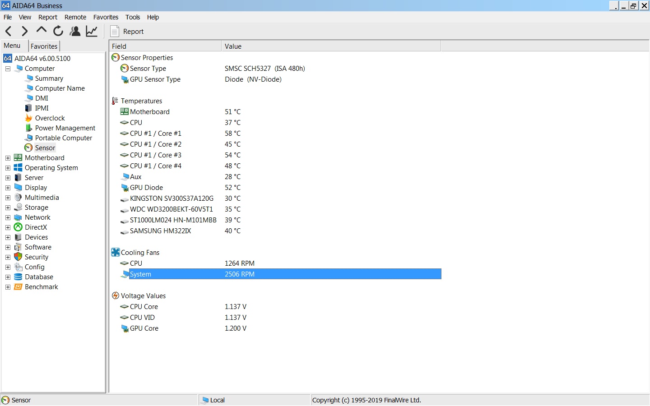Click the up-level arrow toolbar icon

coord(41,30)
